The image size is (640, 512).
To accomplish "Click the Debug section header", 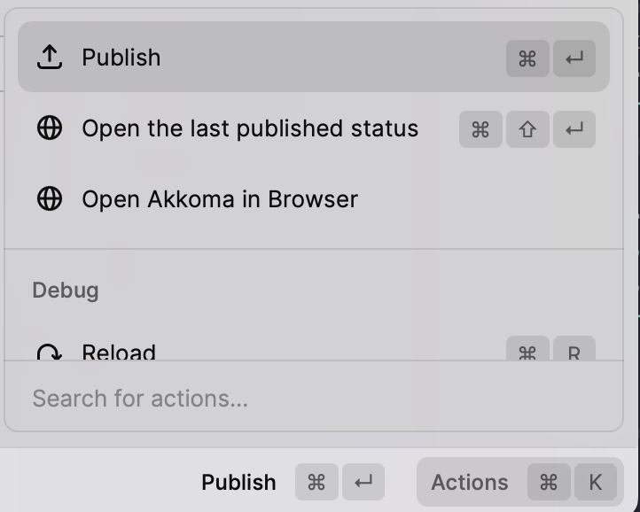I will [x=66, y=291].
